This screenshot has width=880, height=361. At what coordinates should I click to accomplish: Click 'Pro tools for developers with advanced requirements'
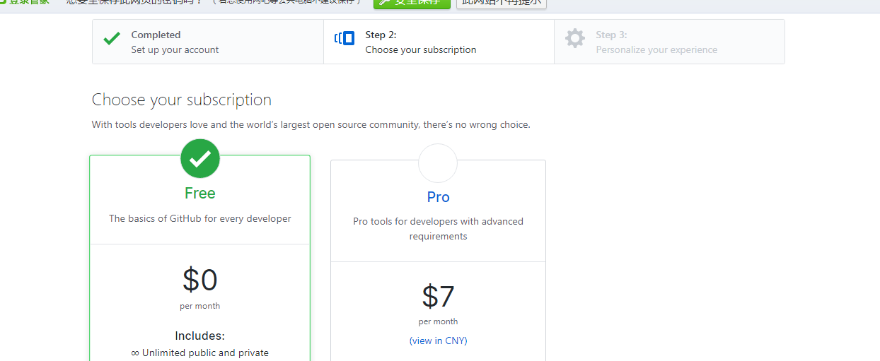pyautogui.click(x=438, y=229)
